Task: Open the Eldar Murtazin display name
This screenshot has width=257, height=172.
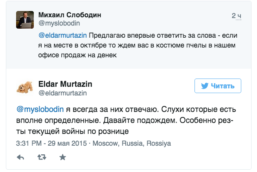Action: [x=65, y=84]
